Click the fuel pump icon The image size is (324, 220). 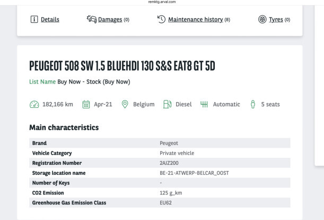click(167, 104)
